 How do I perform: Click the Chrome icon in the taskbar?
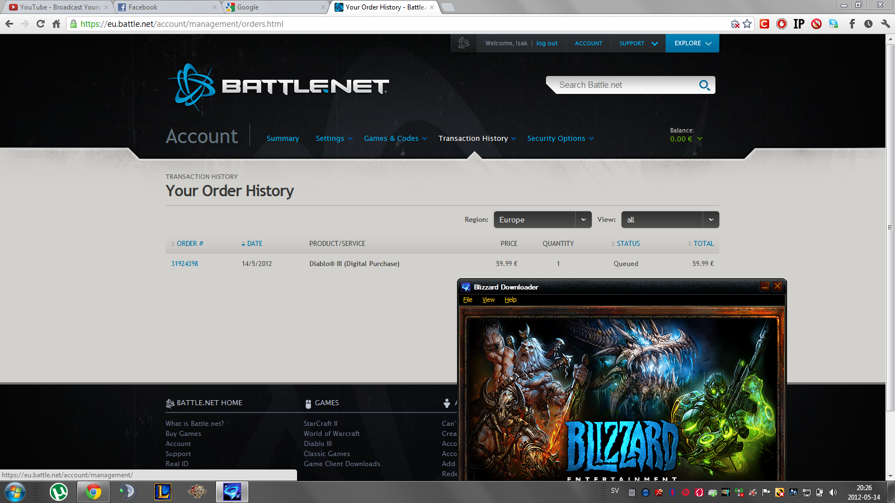pyautogui.click(x=93, y=492)
